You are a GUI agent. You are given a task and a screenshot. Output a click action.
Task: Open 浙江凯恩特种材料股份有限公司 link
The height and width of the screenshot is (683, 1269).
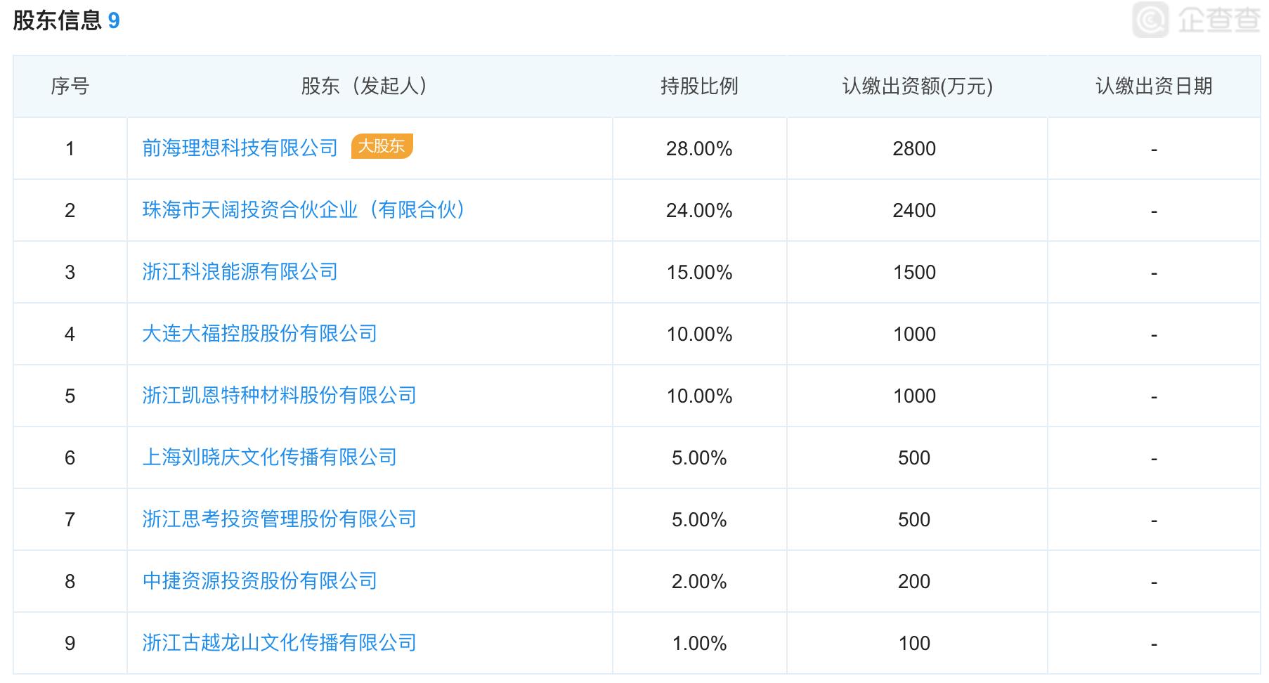pos(279,396)
